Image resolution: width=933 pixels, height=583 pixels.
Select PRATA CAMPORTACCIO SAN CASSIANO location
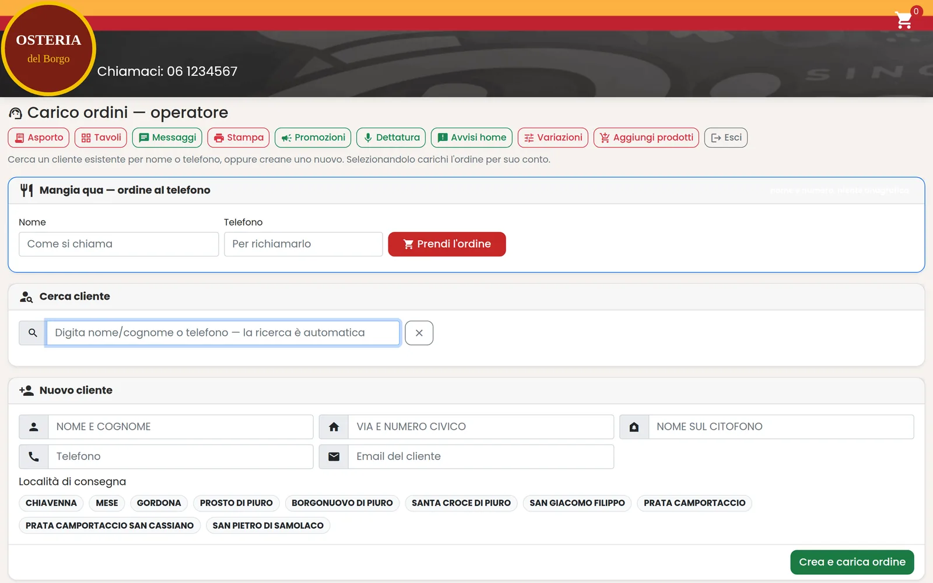tap(110, 526)
